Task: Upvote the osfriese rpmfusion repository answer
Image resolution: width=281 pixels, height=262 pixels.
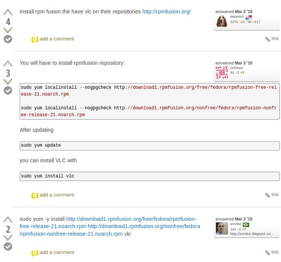Action: (8, 64)
